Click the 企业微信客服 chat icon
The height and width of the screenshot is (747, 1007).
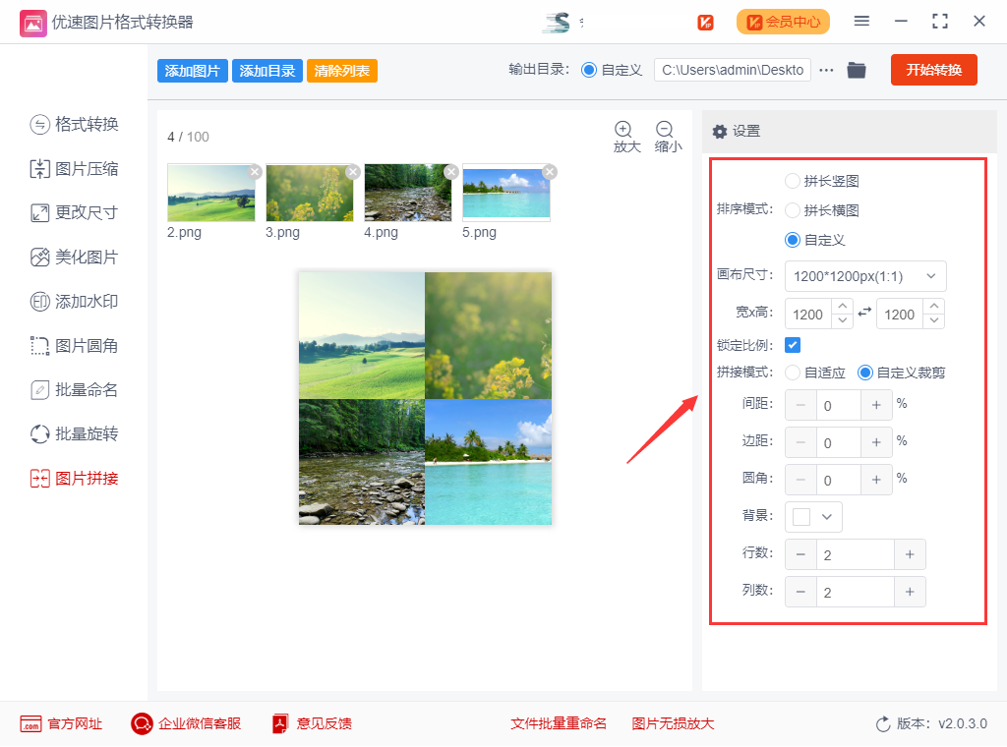pyautogui.click(x=142, y=723)
